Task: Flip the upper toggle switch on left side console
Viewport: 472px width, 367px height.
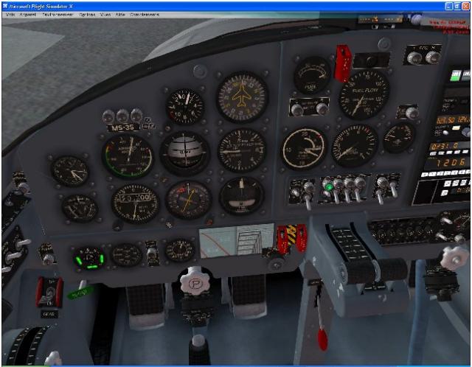Action: pos(23,244)
